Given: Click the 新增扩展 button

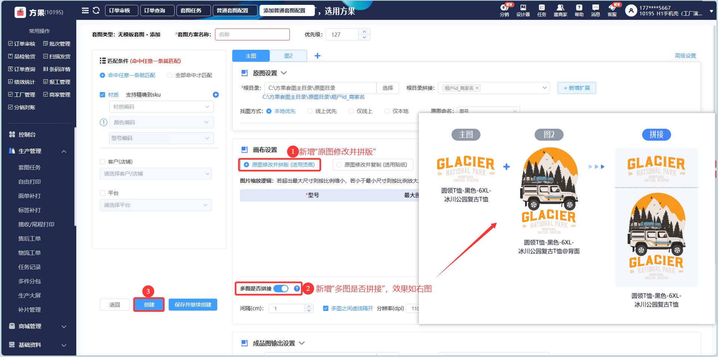Looking at the screenshot, I should pos(577,88).
